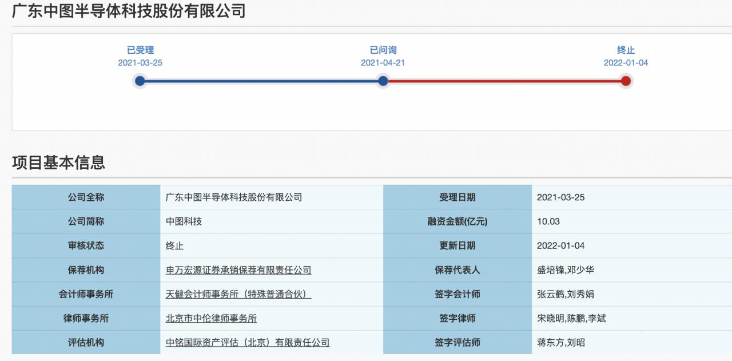Select the 公司简称 value 中图科技

[x=184, y=221]
